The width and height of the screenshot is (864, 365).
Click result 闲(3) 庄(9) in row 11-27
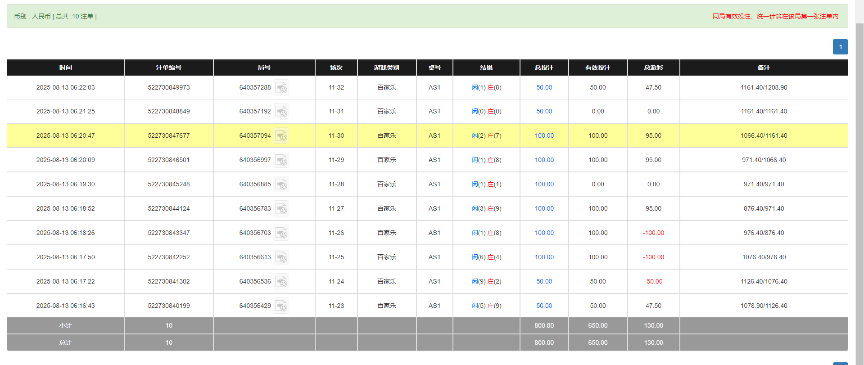[x=486, y=208]
